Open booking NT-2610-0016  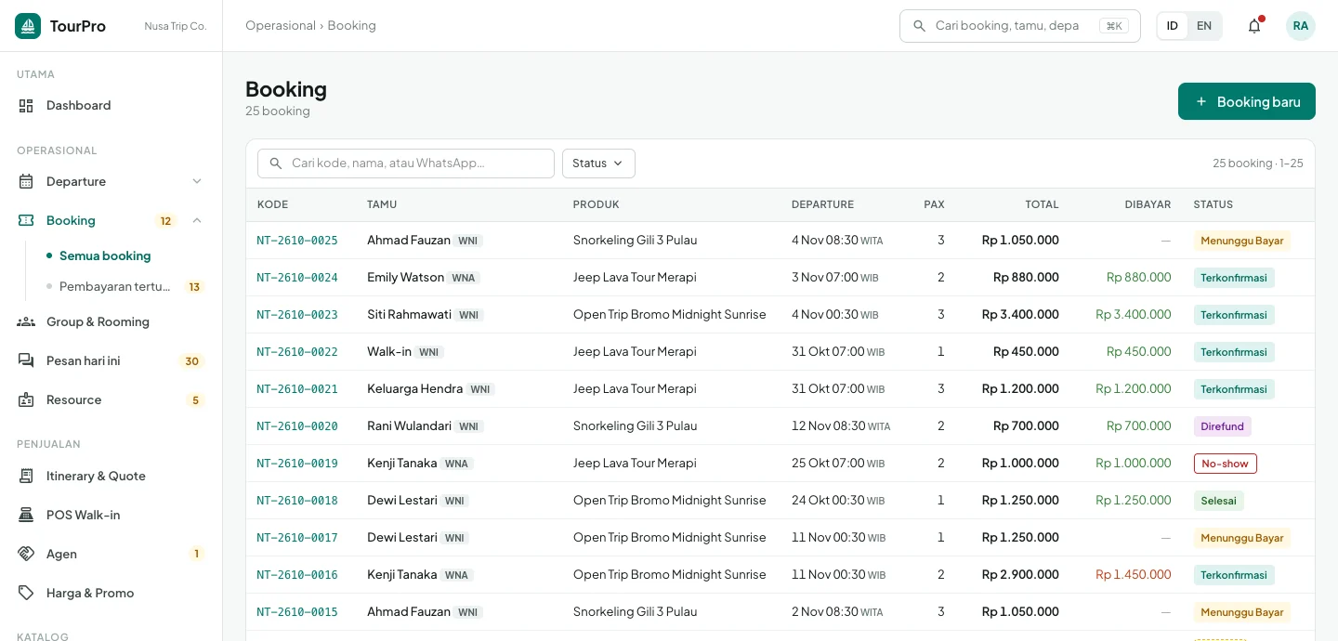[297, 575]
